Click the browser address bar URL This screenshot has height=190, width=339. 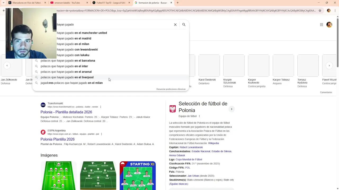tap(186, 11)
